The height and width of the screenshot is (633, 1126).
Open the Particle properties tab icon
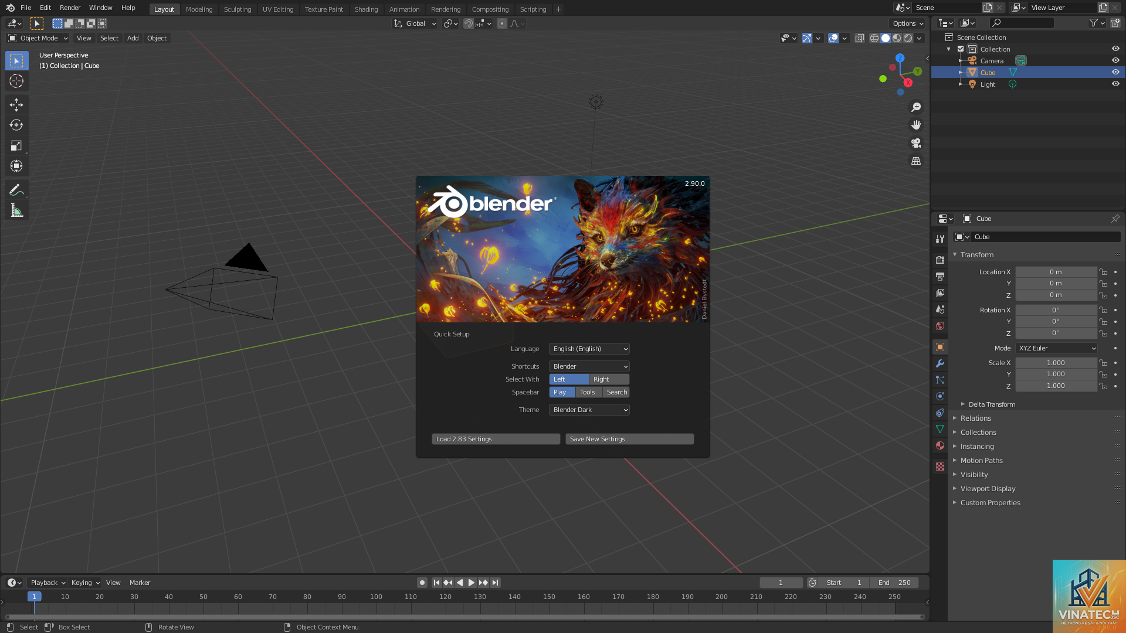point(940,380)
